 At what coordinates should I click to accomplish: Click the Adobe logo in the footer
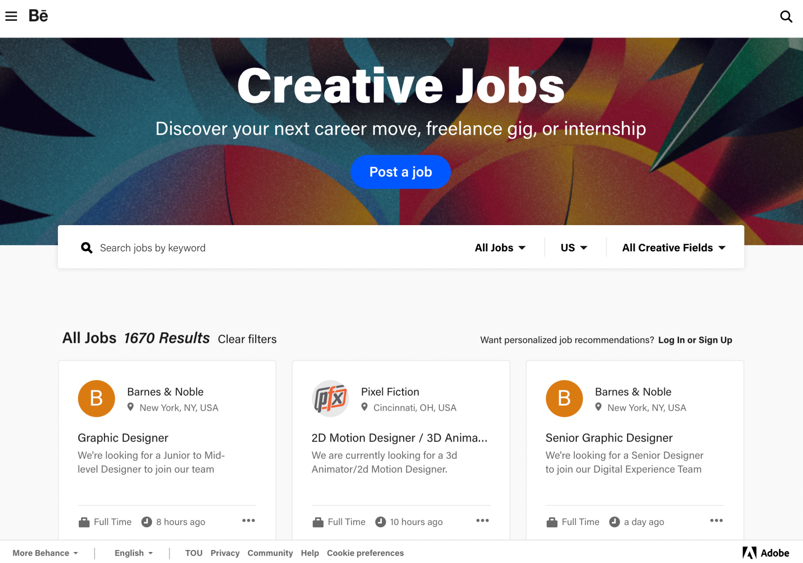click(x=766, y=553)
